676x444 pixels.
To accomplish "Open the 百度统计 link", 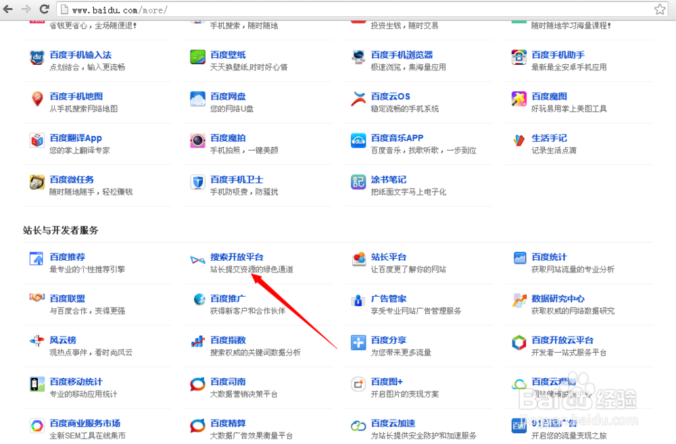I will (549, 257).
